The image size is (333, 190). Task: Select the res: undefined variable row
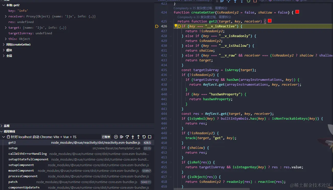[x=77, y=22]
